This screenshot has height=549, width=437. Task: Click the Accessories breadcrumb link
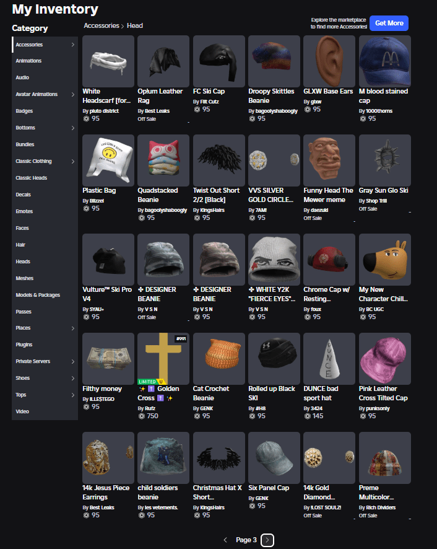(x=101, y=25)
